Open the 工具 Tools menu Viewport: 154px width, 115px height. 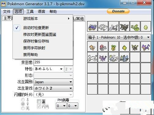30,11
